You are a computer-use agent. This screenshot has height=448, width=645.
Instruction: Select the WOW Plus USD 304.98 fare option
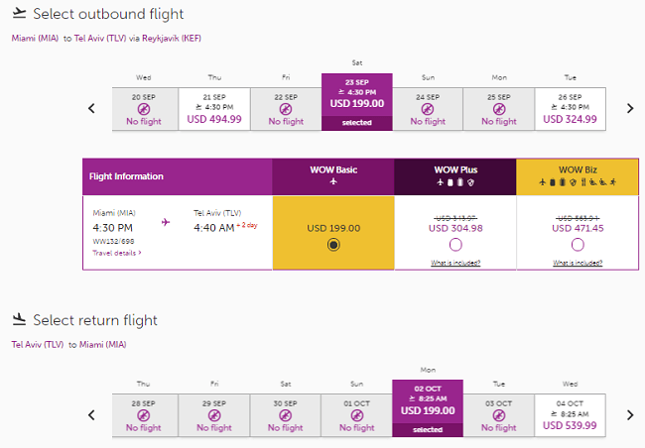pyautogui.click(x=455, y=245)
